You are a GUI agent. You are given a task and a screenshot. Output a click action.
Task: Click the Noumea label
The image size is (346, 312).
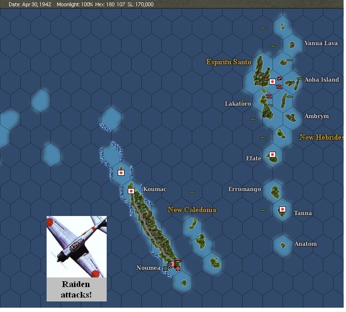148,268
